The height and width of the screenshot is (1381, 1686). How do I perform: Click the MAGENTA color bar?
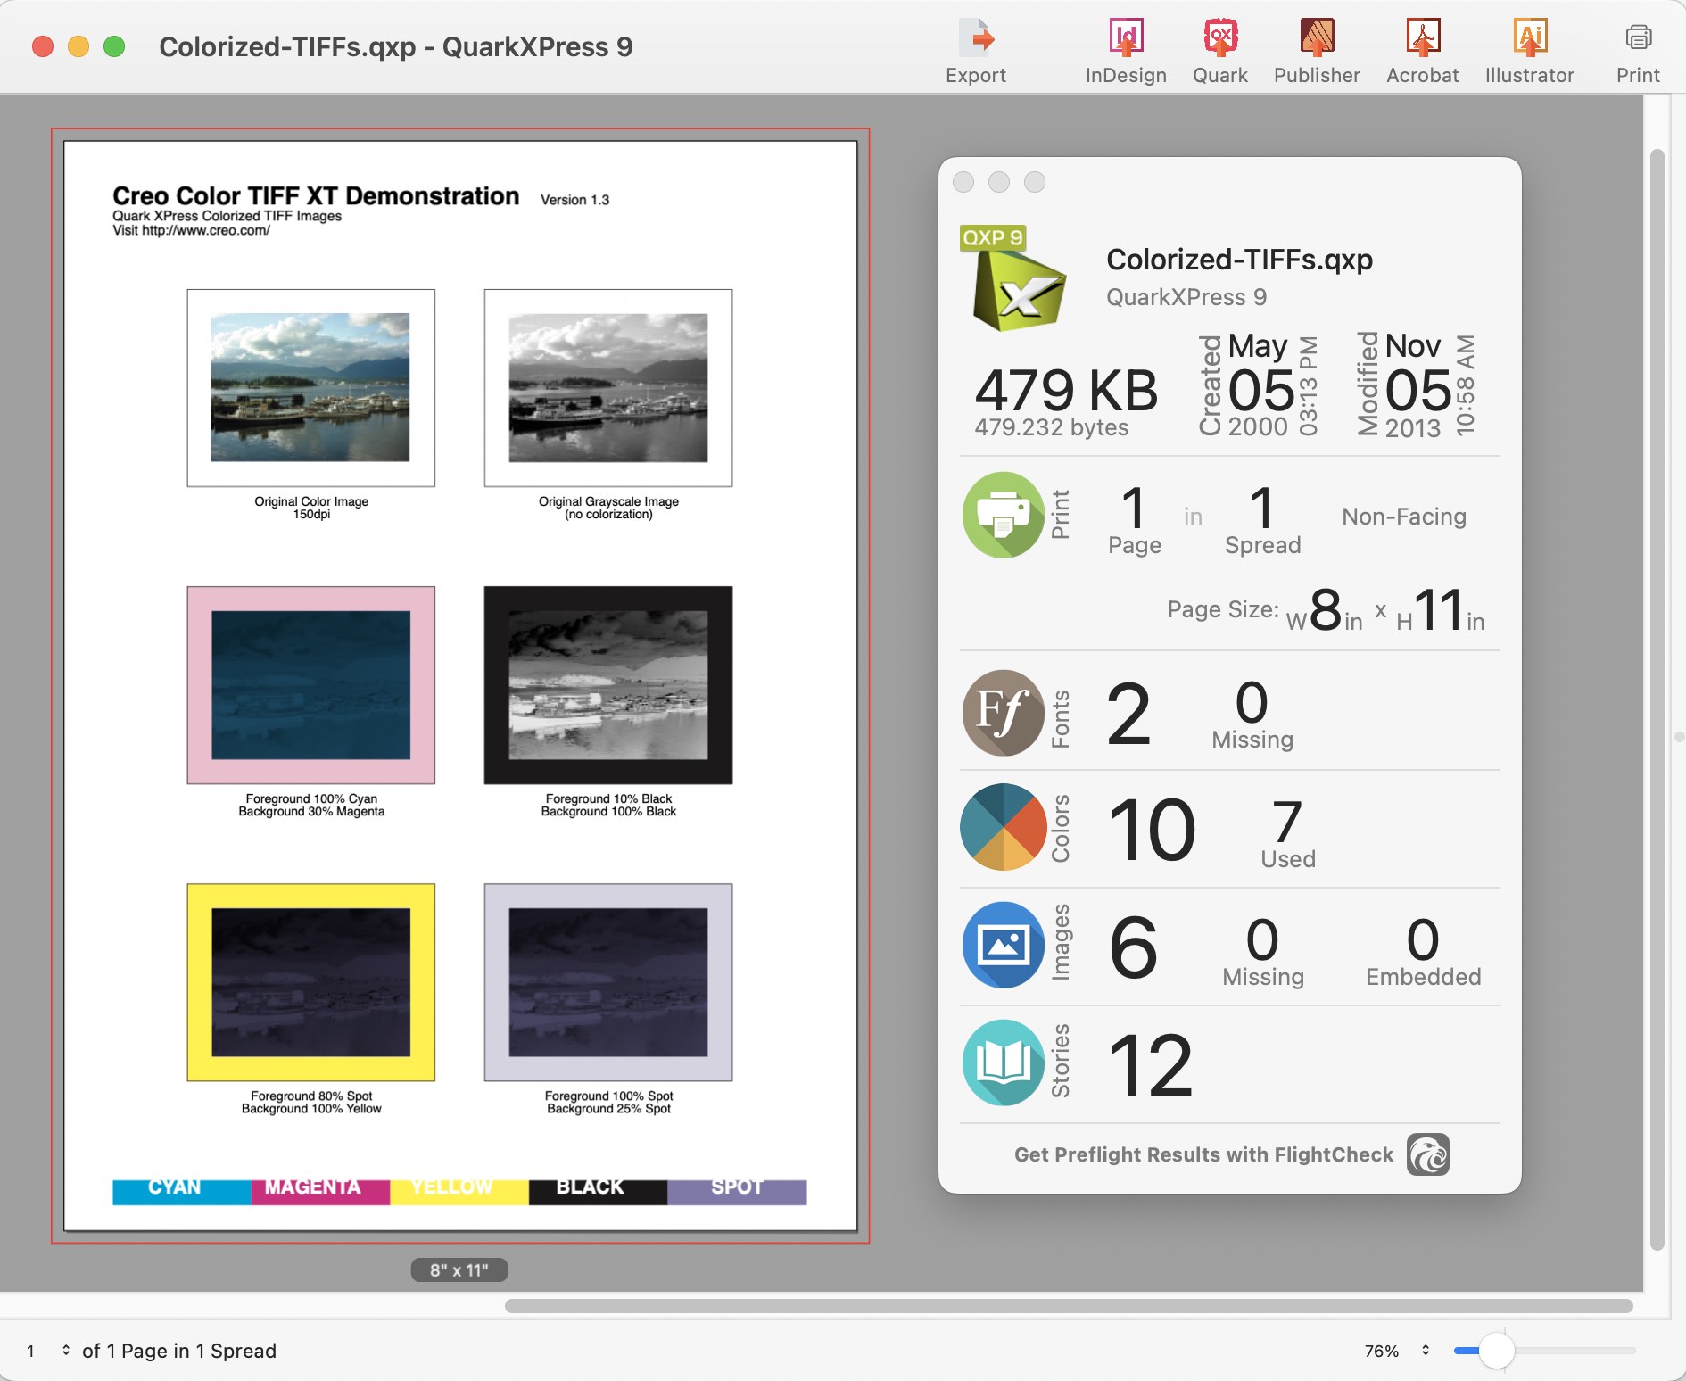click(320, 1191)
